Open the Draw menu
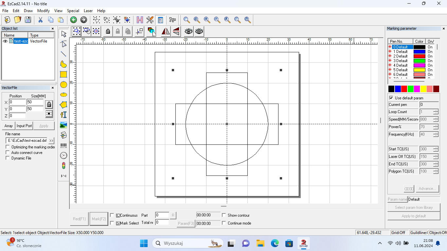This screenshot has width=447, height=251. click(28, 11)
